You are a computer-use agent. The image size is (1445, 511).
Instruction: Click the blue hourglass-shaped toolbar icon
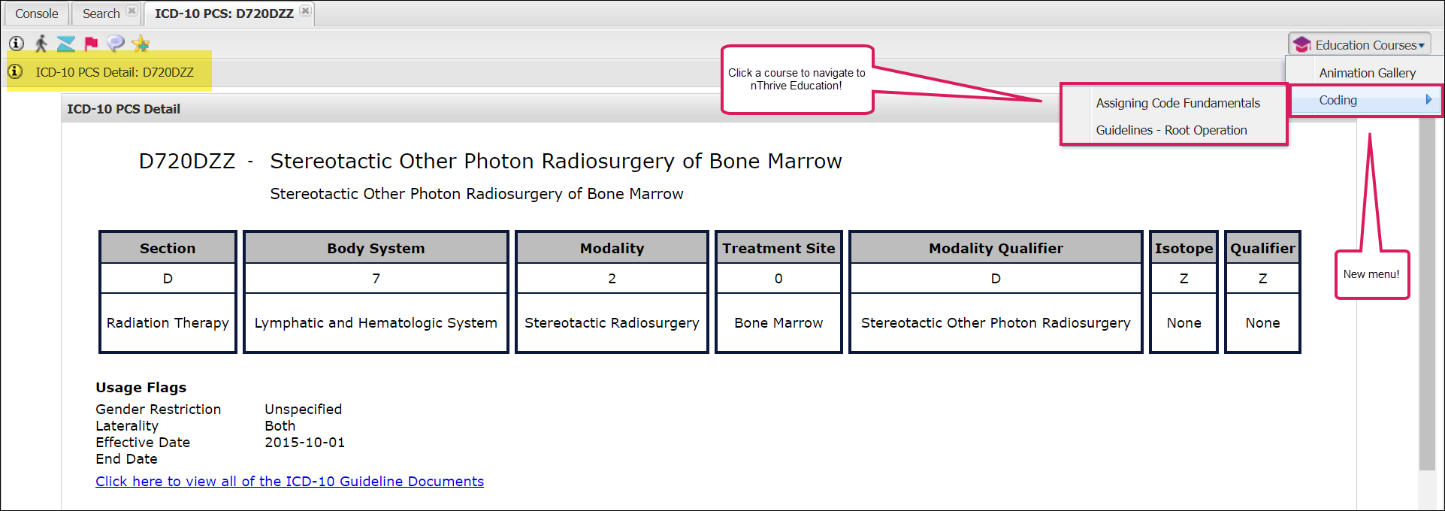pyautogui.click(x=66, y=44)
